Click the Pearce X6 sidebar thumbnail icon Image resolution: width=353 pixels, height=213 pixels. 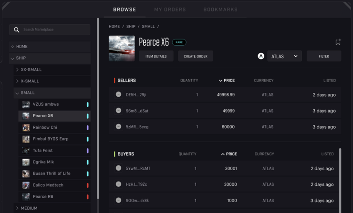tap(26, 116)
